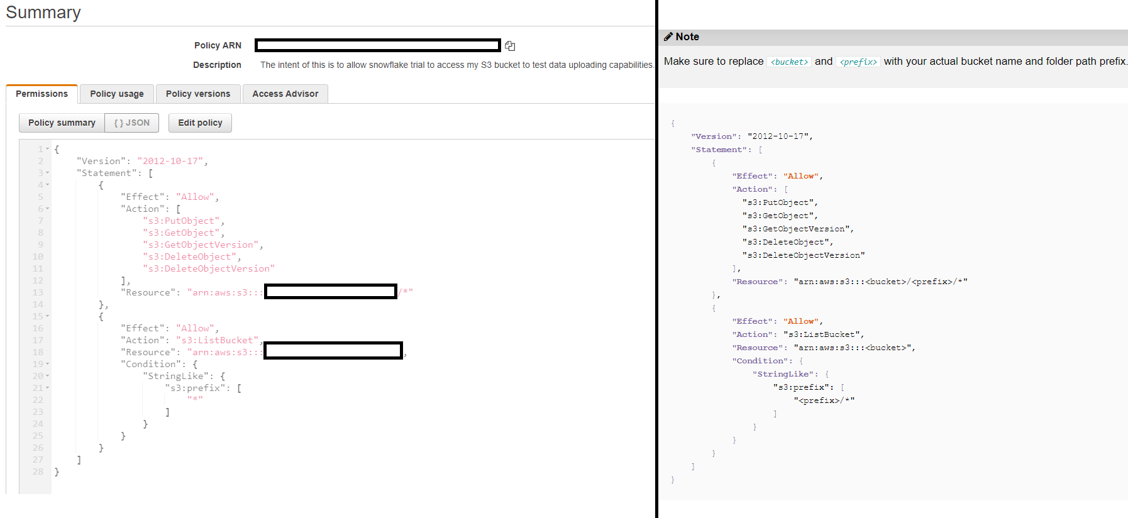Fold the Action array at line 6
Viewport: 1128px width, 518px height.
coord(48,209)
